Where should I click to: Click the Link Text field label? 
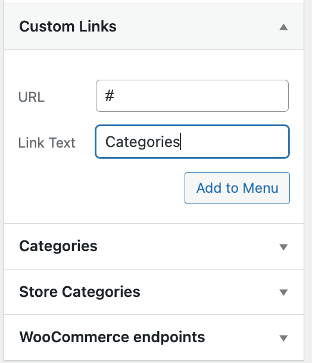[x=47, y=143]
